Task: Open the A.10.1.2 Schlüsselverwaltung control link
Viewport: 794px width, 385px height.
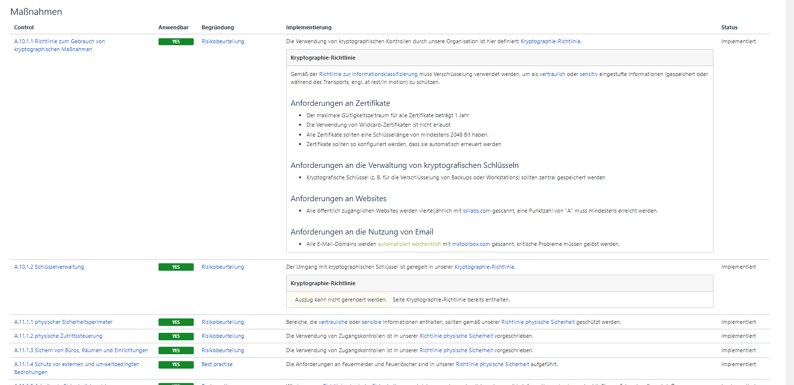Action: (x=49, y=267)
